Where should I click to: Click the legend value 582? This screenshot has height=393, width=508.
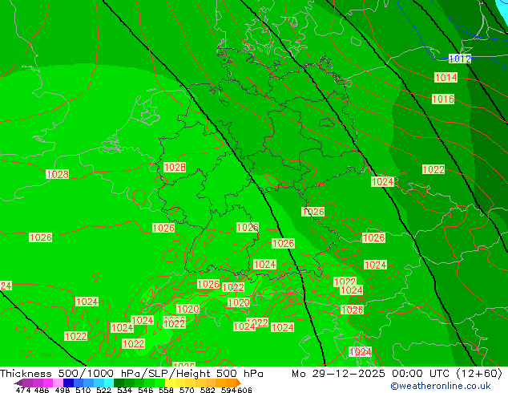208,390
